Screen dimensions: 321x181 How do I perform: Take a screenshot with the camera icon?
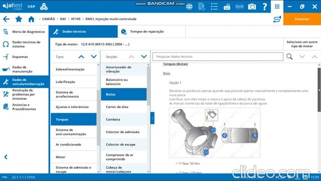click(252, 7)
